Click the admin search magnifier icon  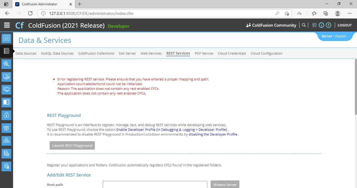pyautogui.click(x=304, y=25)
